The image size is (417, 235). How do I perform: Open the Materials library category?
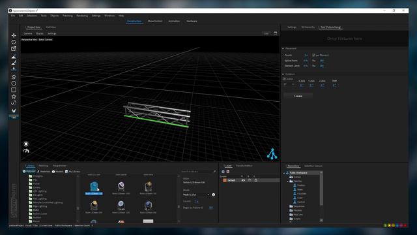44,172
